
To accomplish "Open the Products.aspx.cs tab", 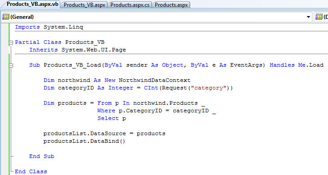I will point(130,5).
